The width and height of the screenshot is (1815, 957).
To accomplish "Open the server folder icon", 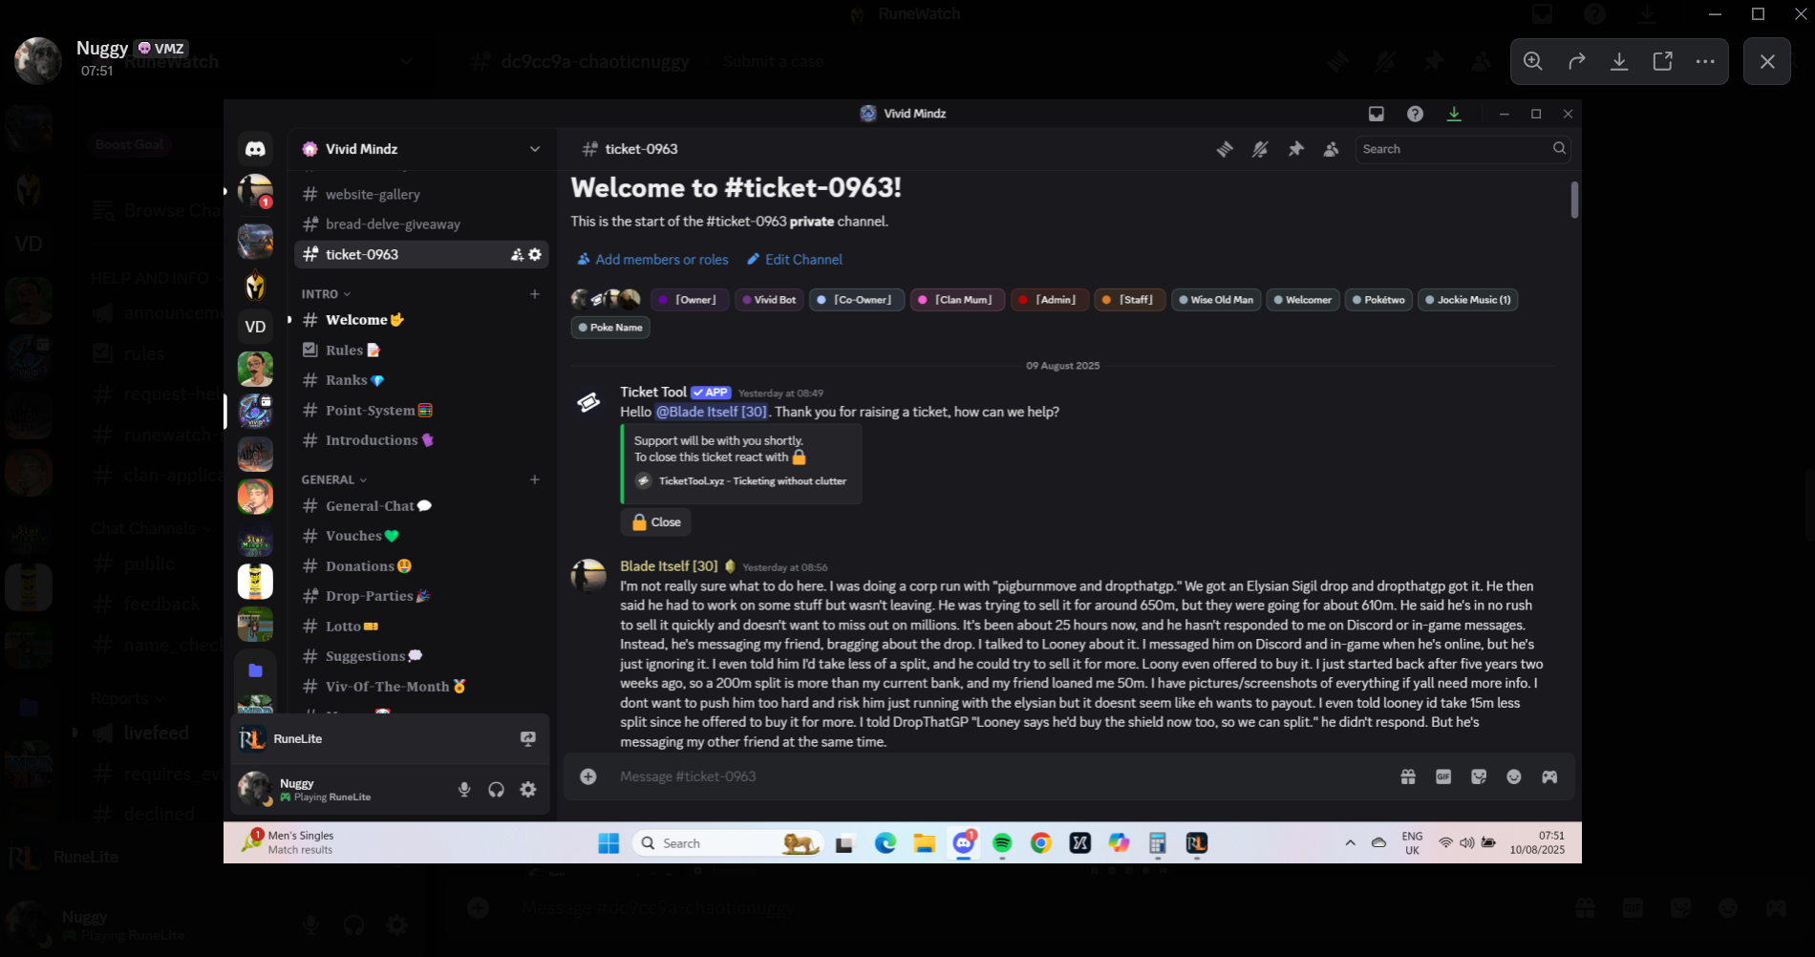I will point(255,670).
